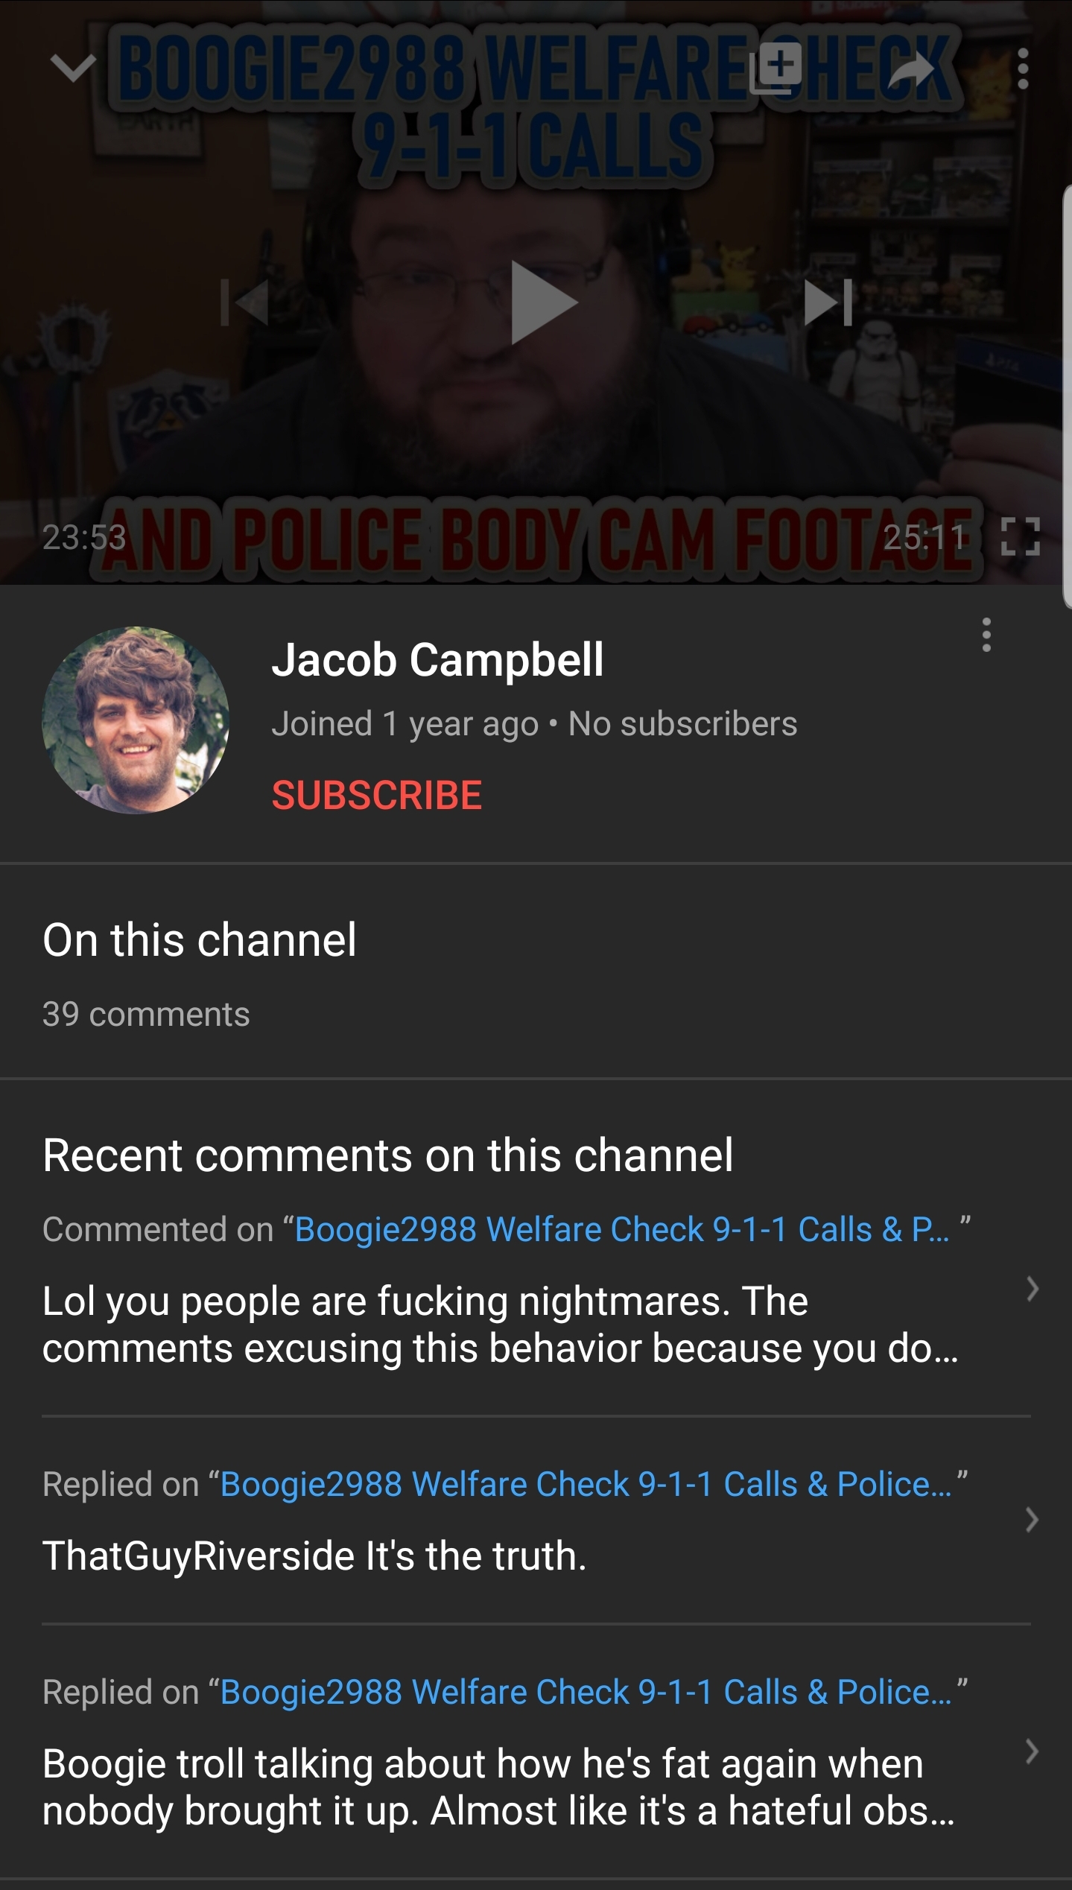Tap the Jacob Campbell channel name
Screen dimensions: 1072x1890
(437, 659)
